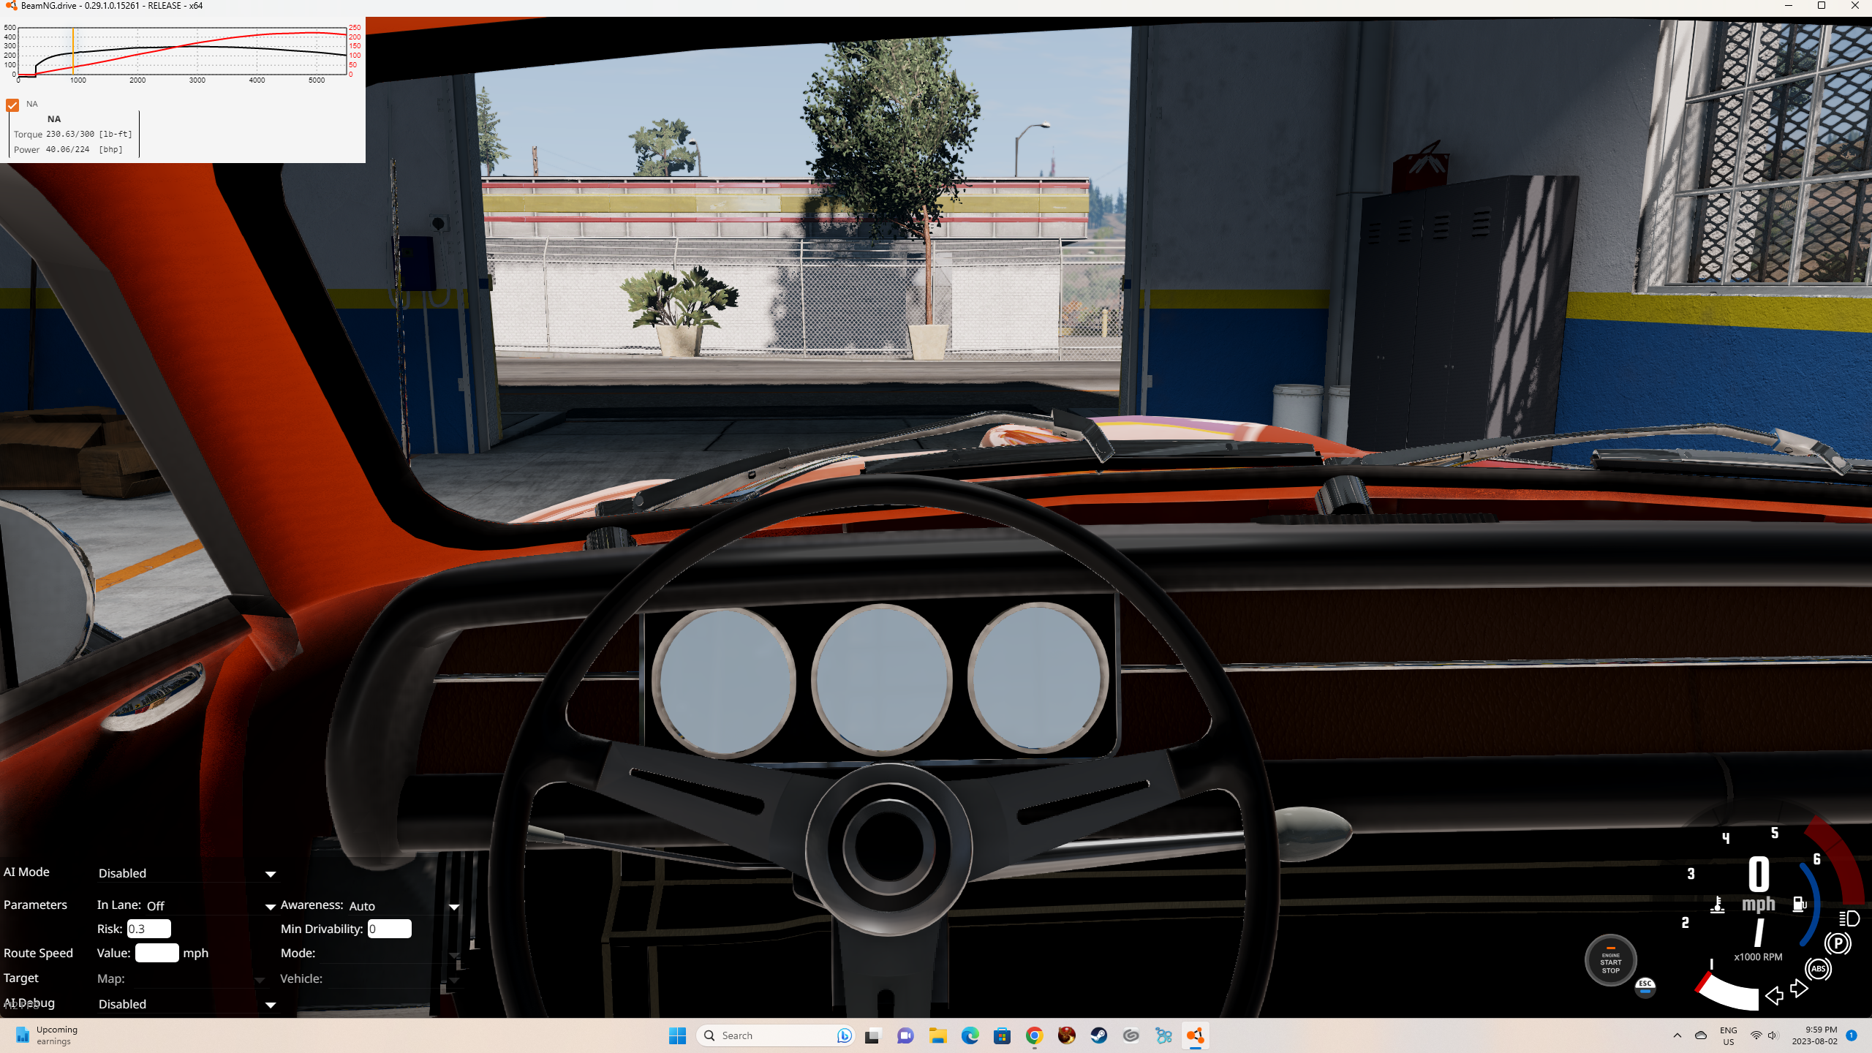Click the Route Speed Value field
The height and width of the screenshot is (1053, 1872).
point(156,953)
